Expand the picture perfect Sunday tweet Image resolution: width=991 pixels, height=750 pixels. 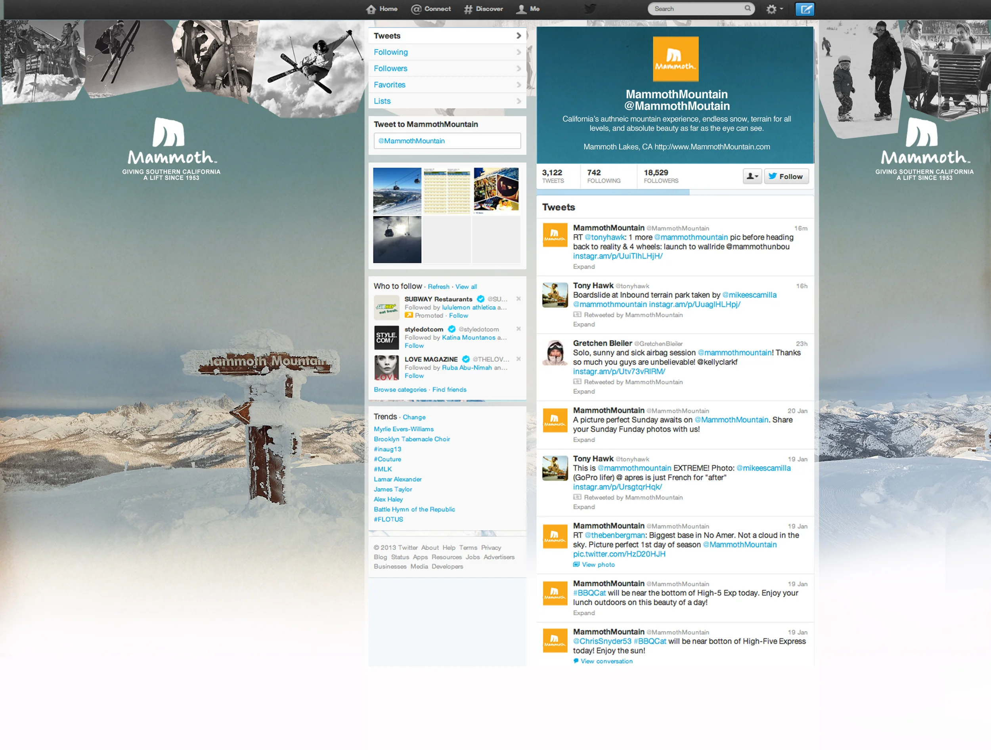[x=584, y=440]
